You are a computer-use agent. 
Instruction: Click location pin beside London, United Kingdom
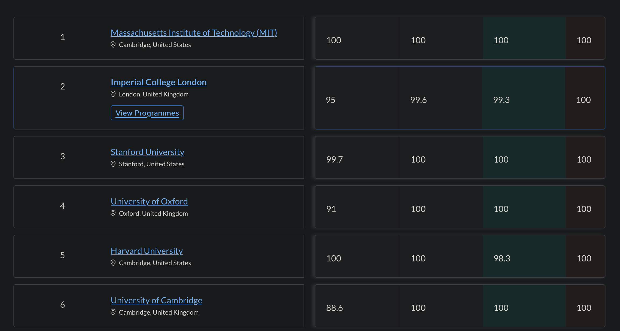click(113, 94)
